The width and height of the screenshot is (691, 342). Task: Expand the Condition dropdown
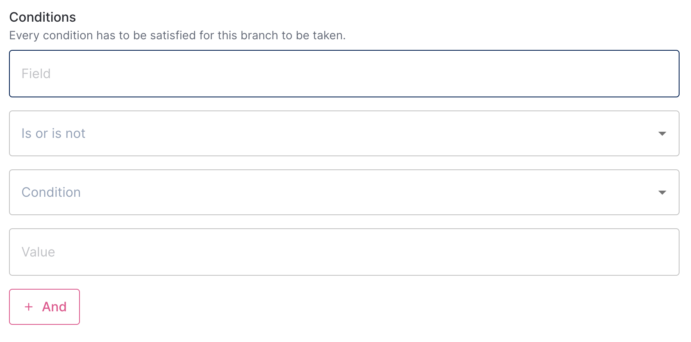(x=344, y=192)
